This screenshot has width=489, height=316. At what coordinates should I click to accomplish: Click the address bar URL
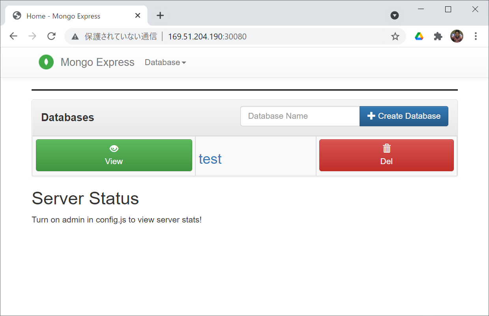click(x=207, y=37)
